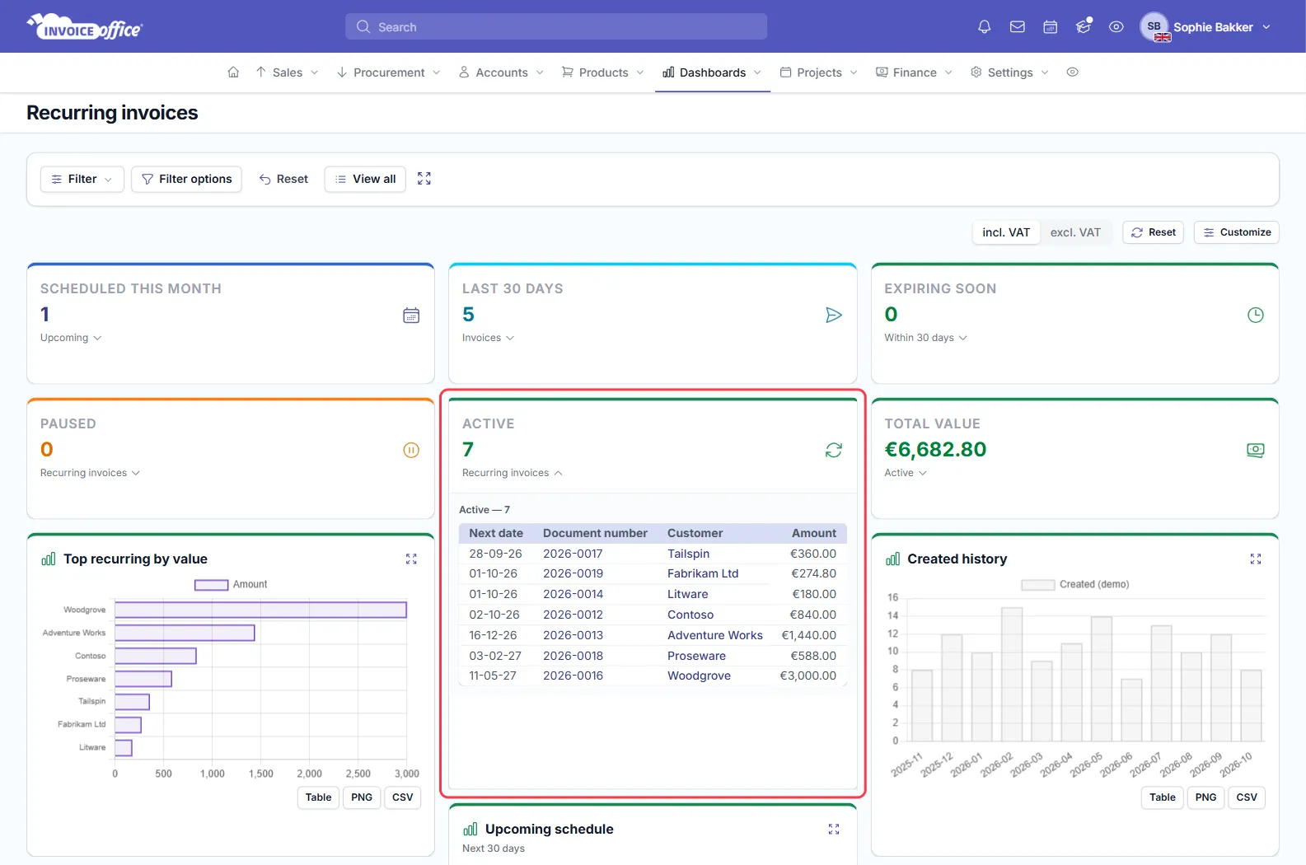This screenshot has height=865, width=1306.
Task: Open the Dashboards menu
Action: click(x=712, y=72)
